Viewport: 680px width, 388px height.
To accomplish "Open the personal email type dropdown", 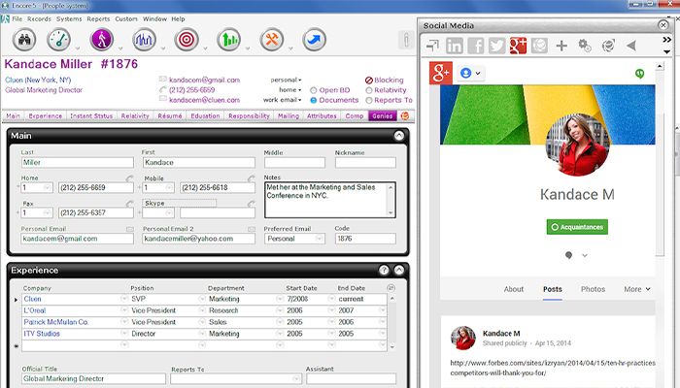I will [286, 81].
